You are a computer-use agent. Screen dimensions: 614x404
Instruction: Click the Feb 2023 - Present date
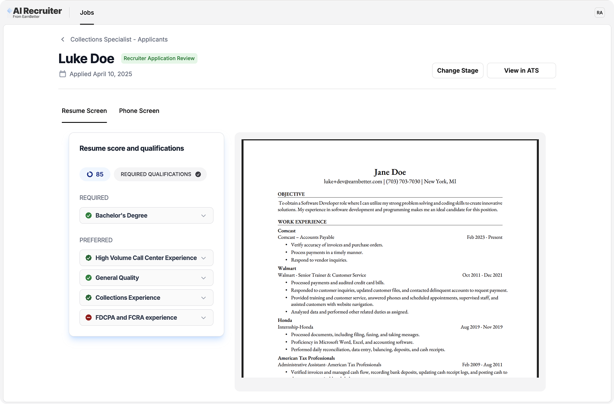[484, 237]
